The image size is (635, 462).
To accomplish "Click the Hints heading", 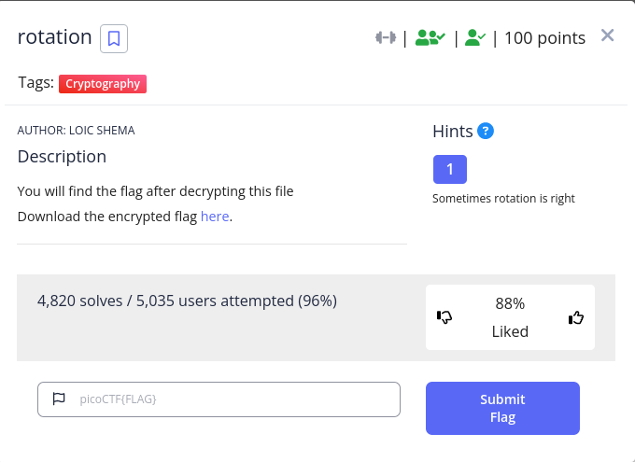I will tap(452, 132).
